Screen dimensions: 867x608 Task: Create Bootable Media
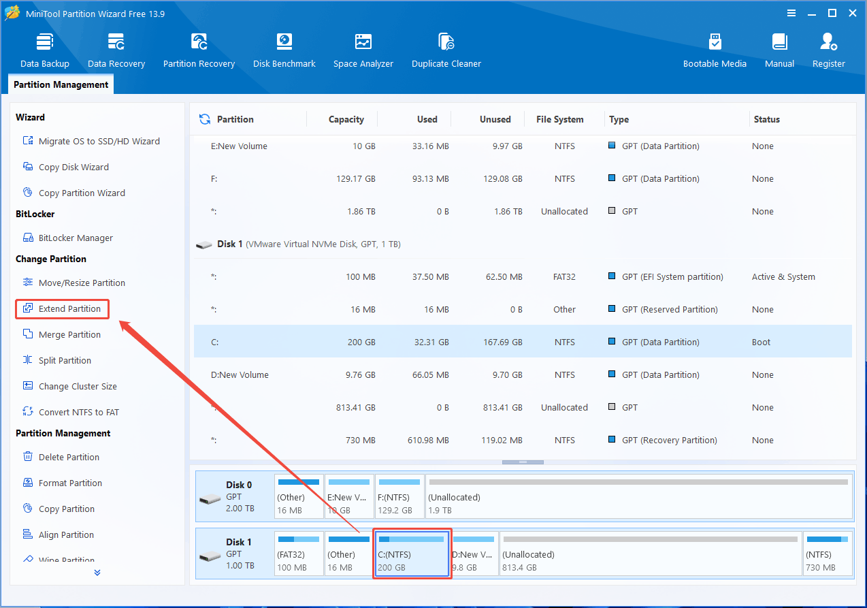[715, 50]
